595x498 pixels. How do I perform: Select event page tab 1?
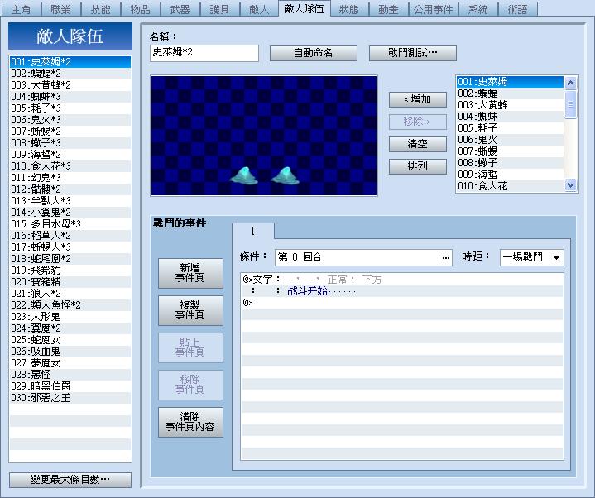(x=252, y=232)
